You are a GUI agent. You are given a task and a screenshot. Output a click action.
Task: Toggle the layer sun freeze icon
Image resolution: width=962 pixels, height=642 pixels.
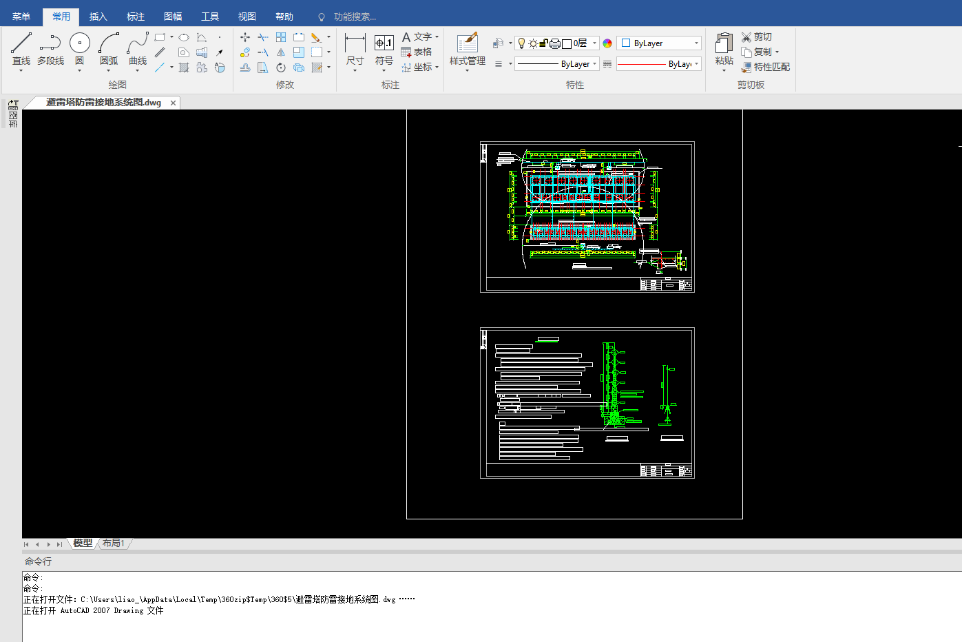coord(533,43)
